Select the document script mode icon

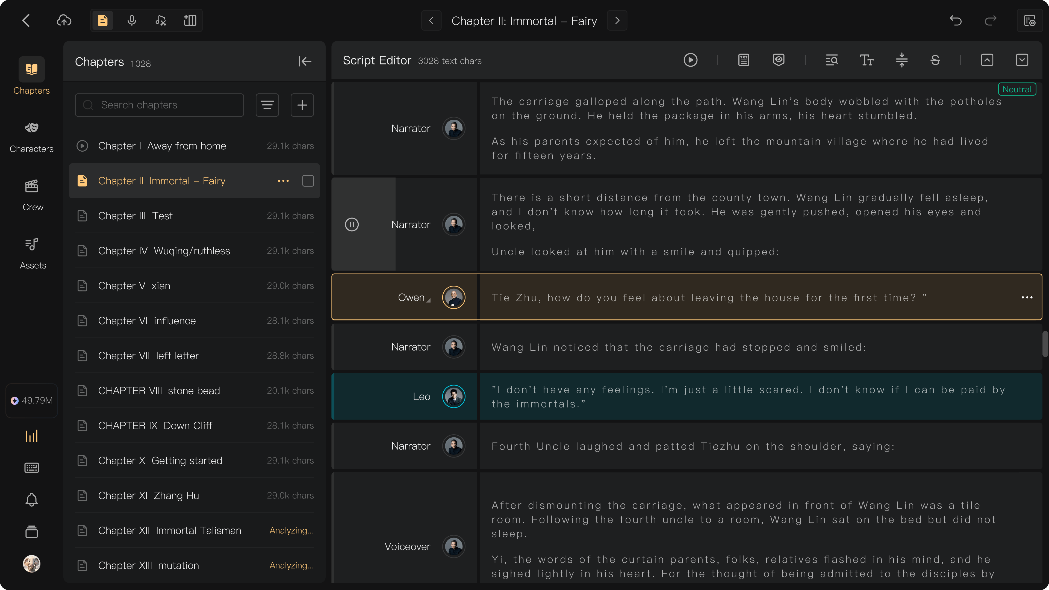103,20
